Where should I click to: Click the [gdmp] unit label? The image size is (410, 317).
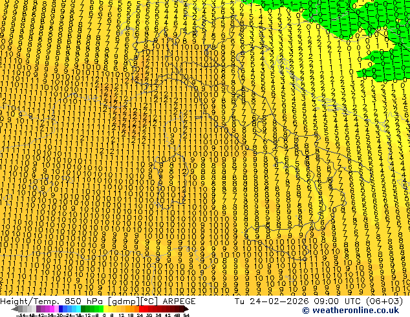(123, 301)
